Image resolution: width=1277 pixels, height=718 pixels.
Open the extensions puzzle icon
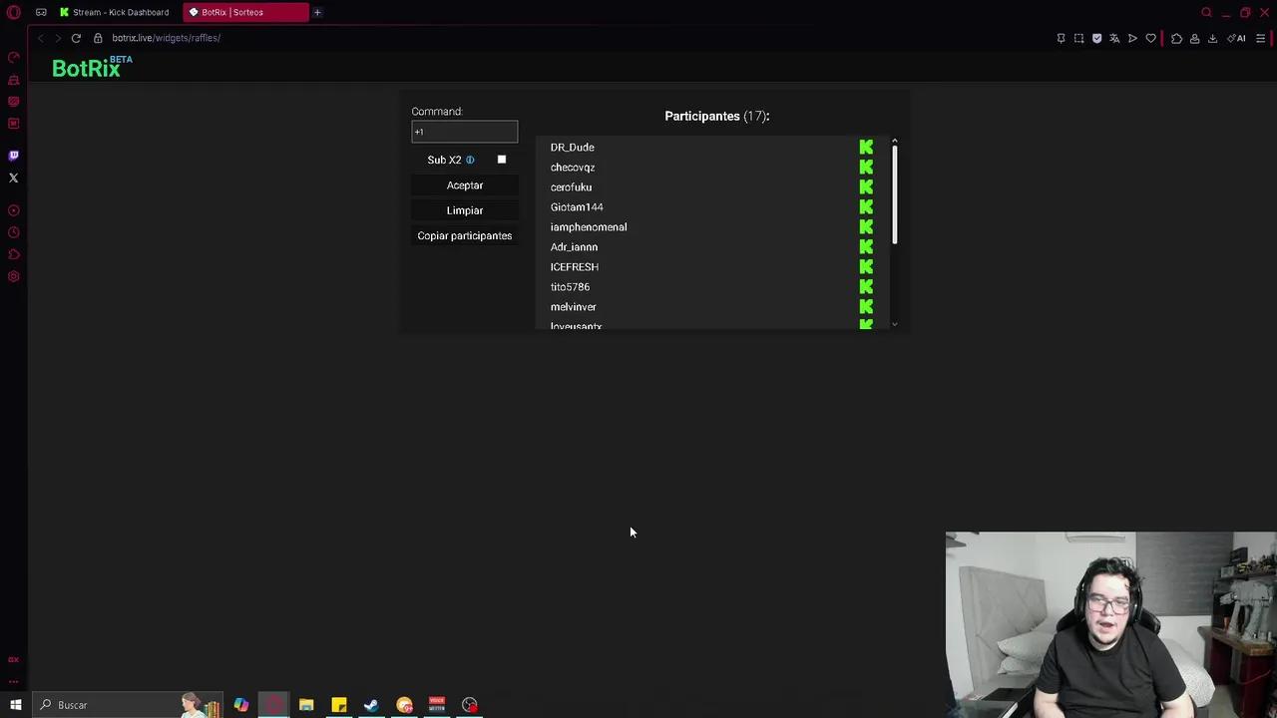(1176, 38)
